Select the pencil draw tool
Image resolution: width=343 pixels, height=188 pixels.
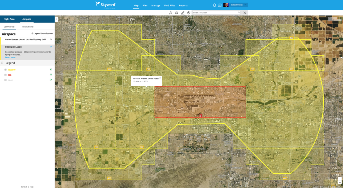[183, 13]
